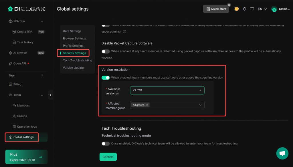Disable the Version restriction toggle

click(106, 78)
